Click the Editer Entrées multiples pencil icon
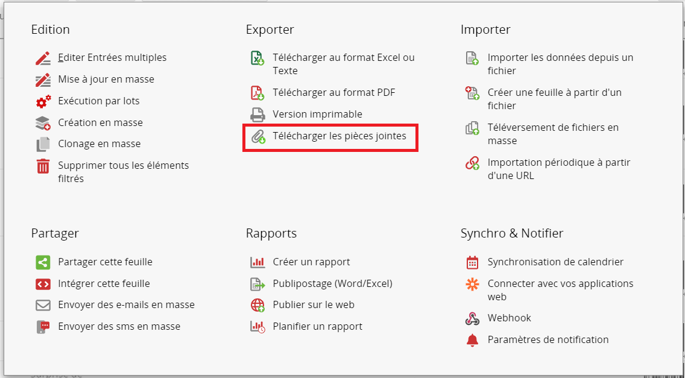Image resolution: width=685 pixels, height=378 pixels. 43,58
